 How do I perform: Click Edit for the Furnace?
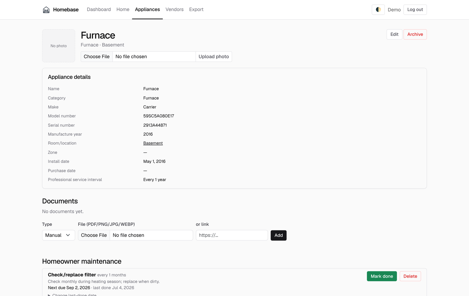394,35
